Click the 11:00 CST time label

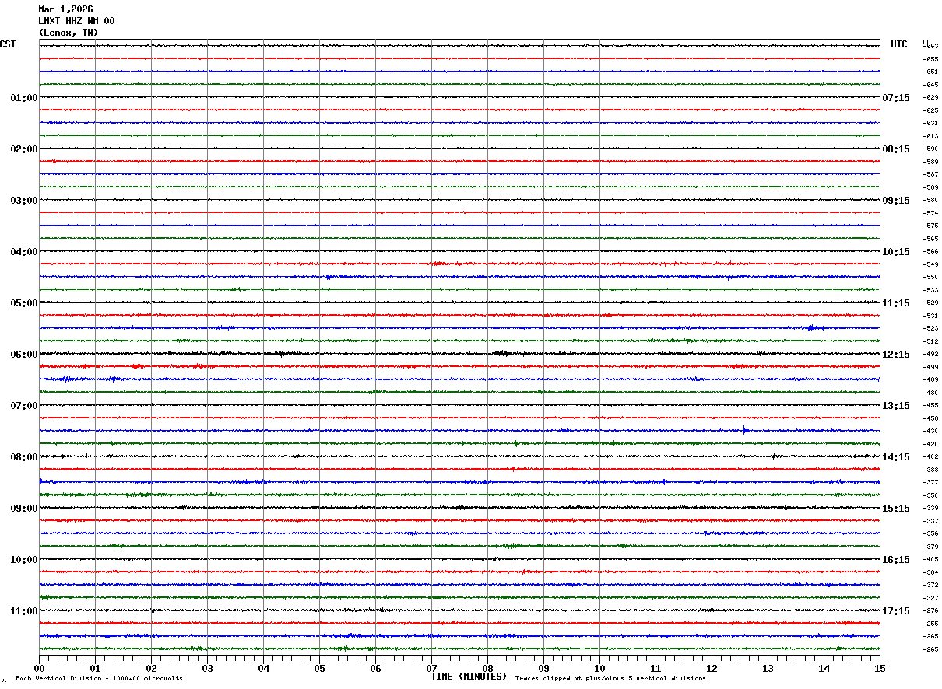coord(23,611)
